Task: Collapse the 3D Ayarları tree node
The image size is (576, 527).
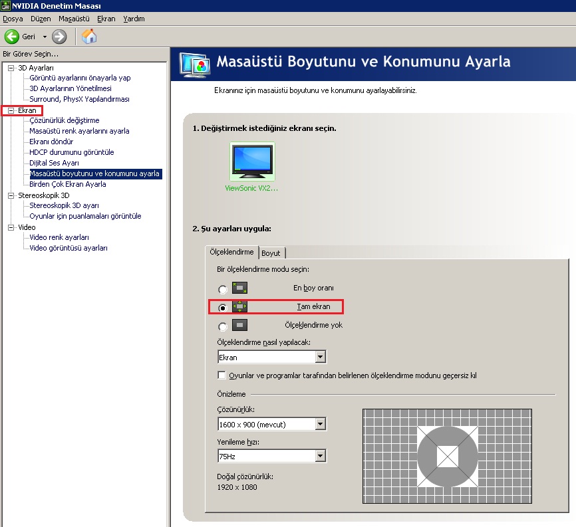Action: [x=11, y=68]
